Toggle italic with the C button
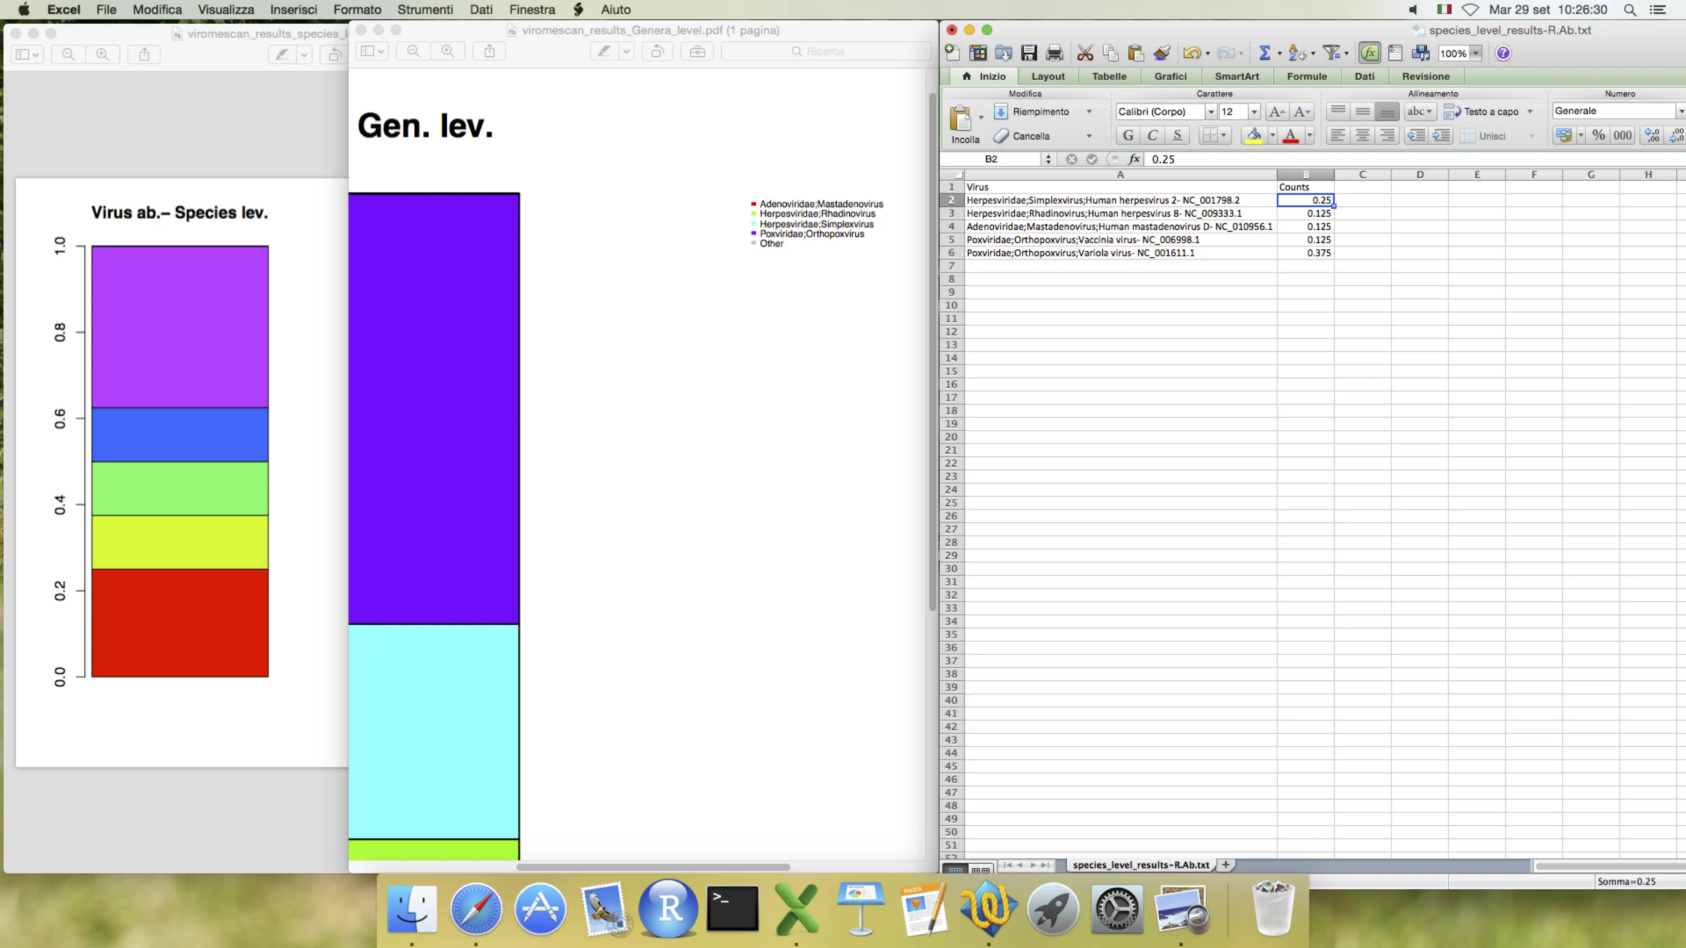Image resolution: width=1686 pixels, height=948 pixels. 1152,135
